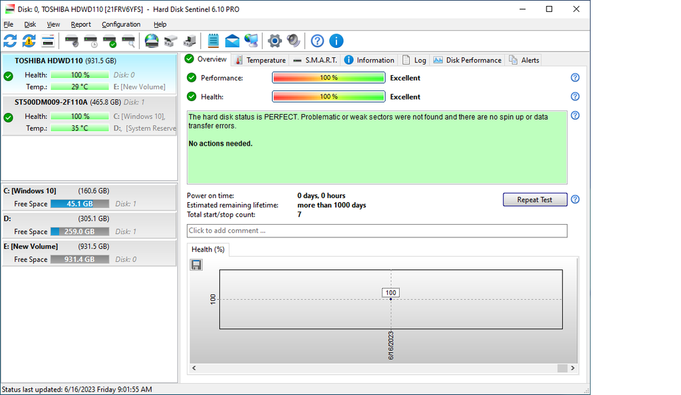The image size is (681, 395).
Task: Click the 'more than 1000 days' lifetime value
Action: pyautogui.click(x=332, y=205)
